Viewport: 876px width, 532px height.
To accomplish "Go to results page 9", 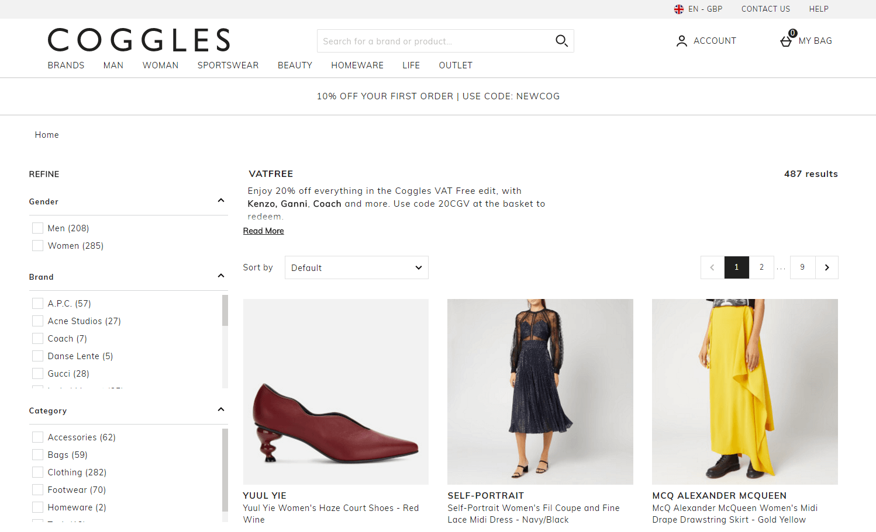I will 802,267.
